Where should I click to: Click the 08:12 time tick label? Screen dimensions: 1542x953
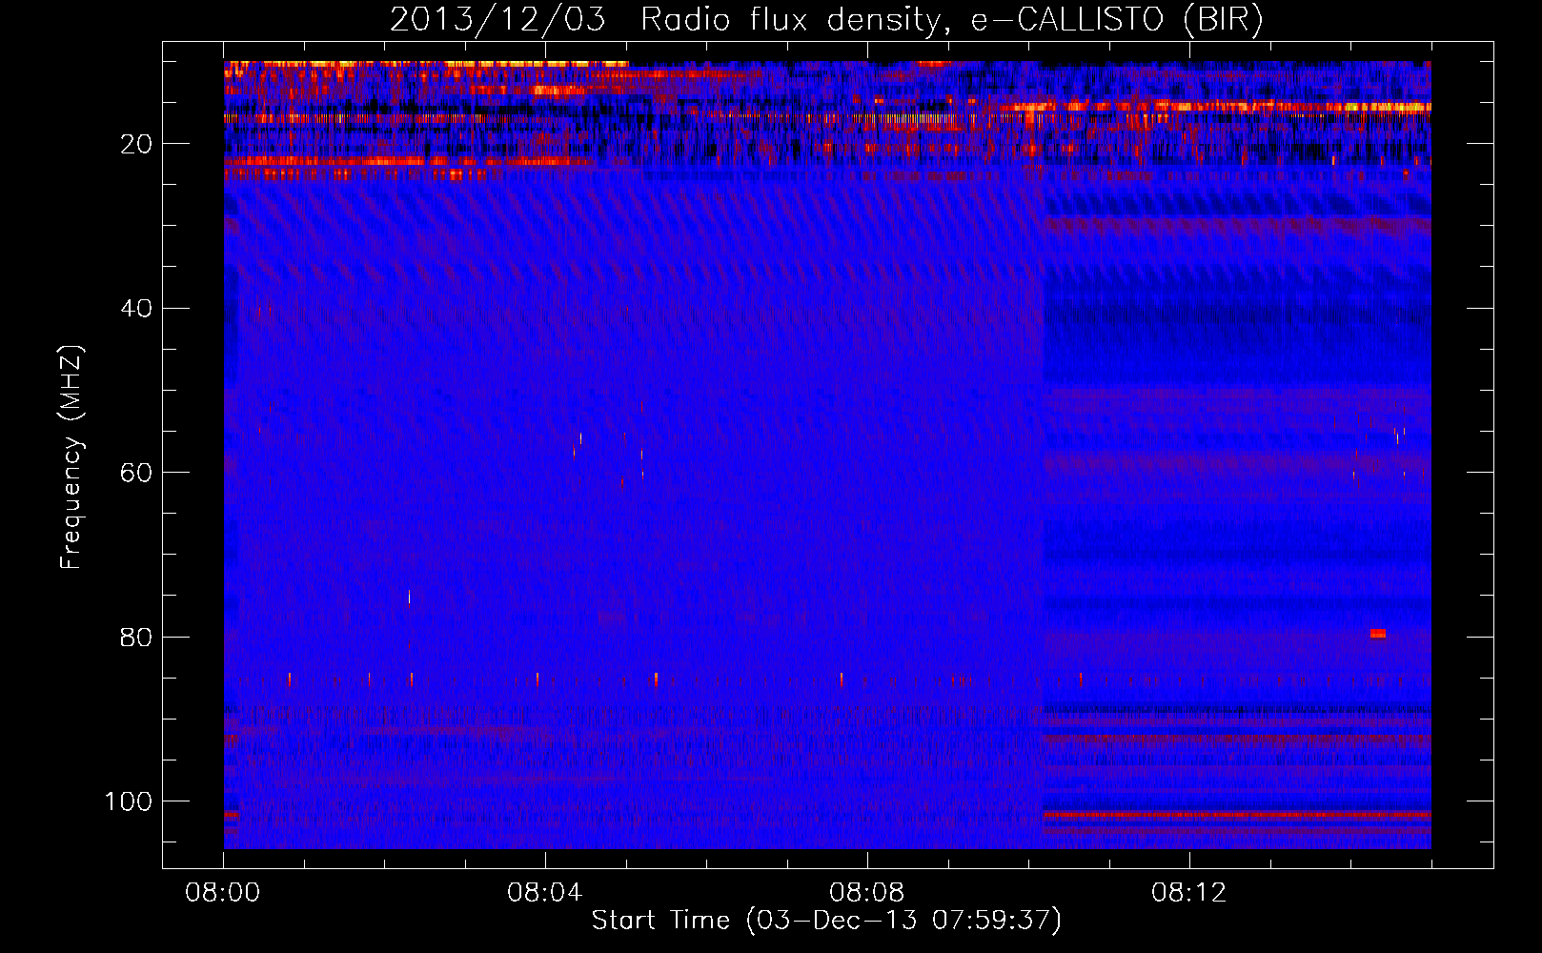[1189, 893]
